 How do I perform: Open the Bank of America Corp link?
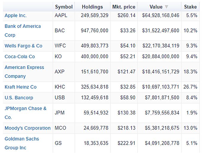23,31
